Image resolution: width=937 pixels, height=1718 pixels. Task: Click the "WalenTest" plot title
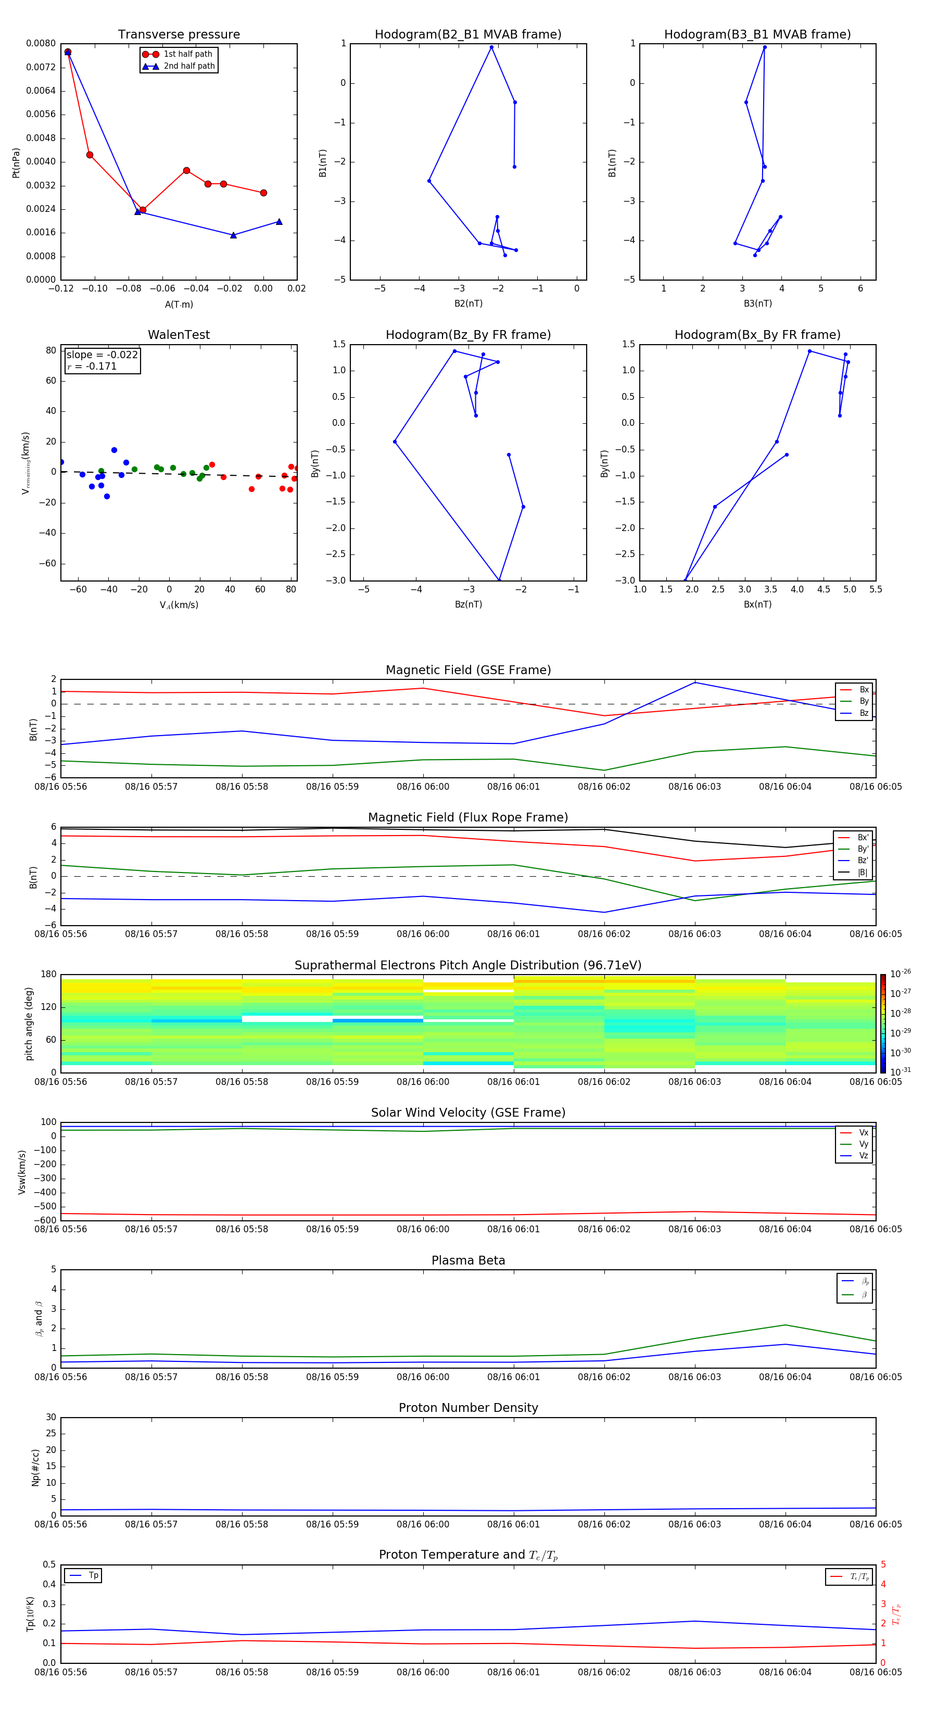[179, 335]
